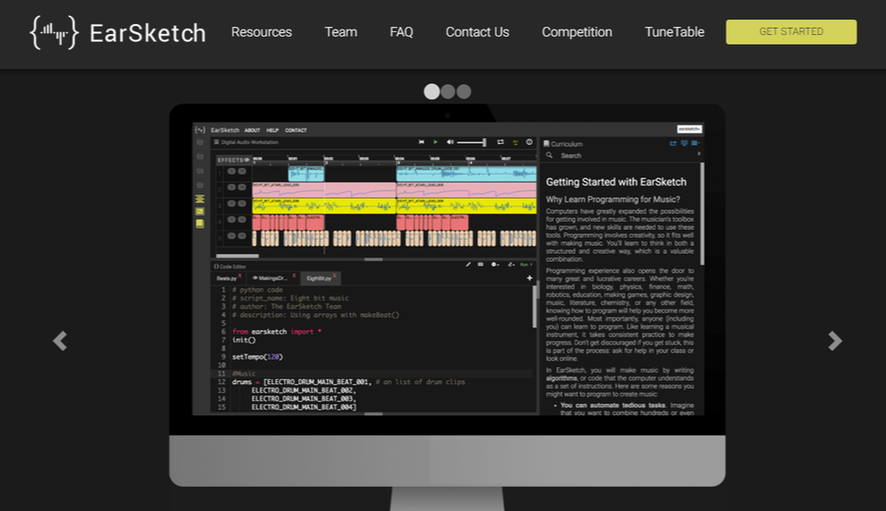Viewport: 886px width, 511px height.
Task: Click the right toggle button on track 1
Action: pos(242,171)
